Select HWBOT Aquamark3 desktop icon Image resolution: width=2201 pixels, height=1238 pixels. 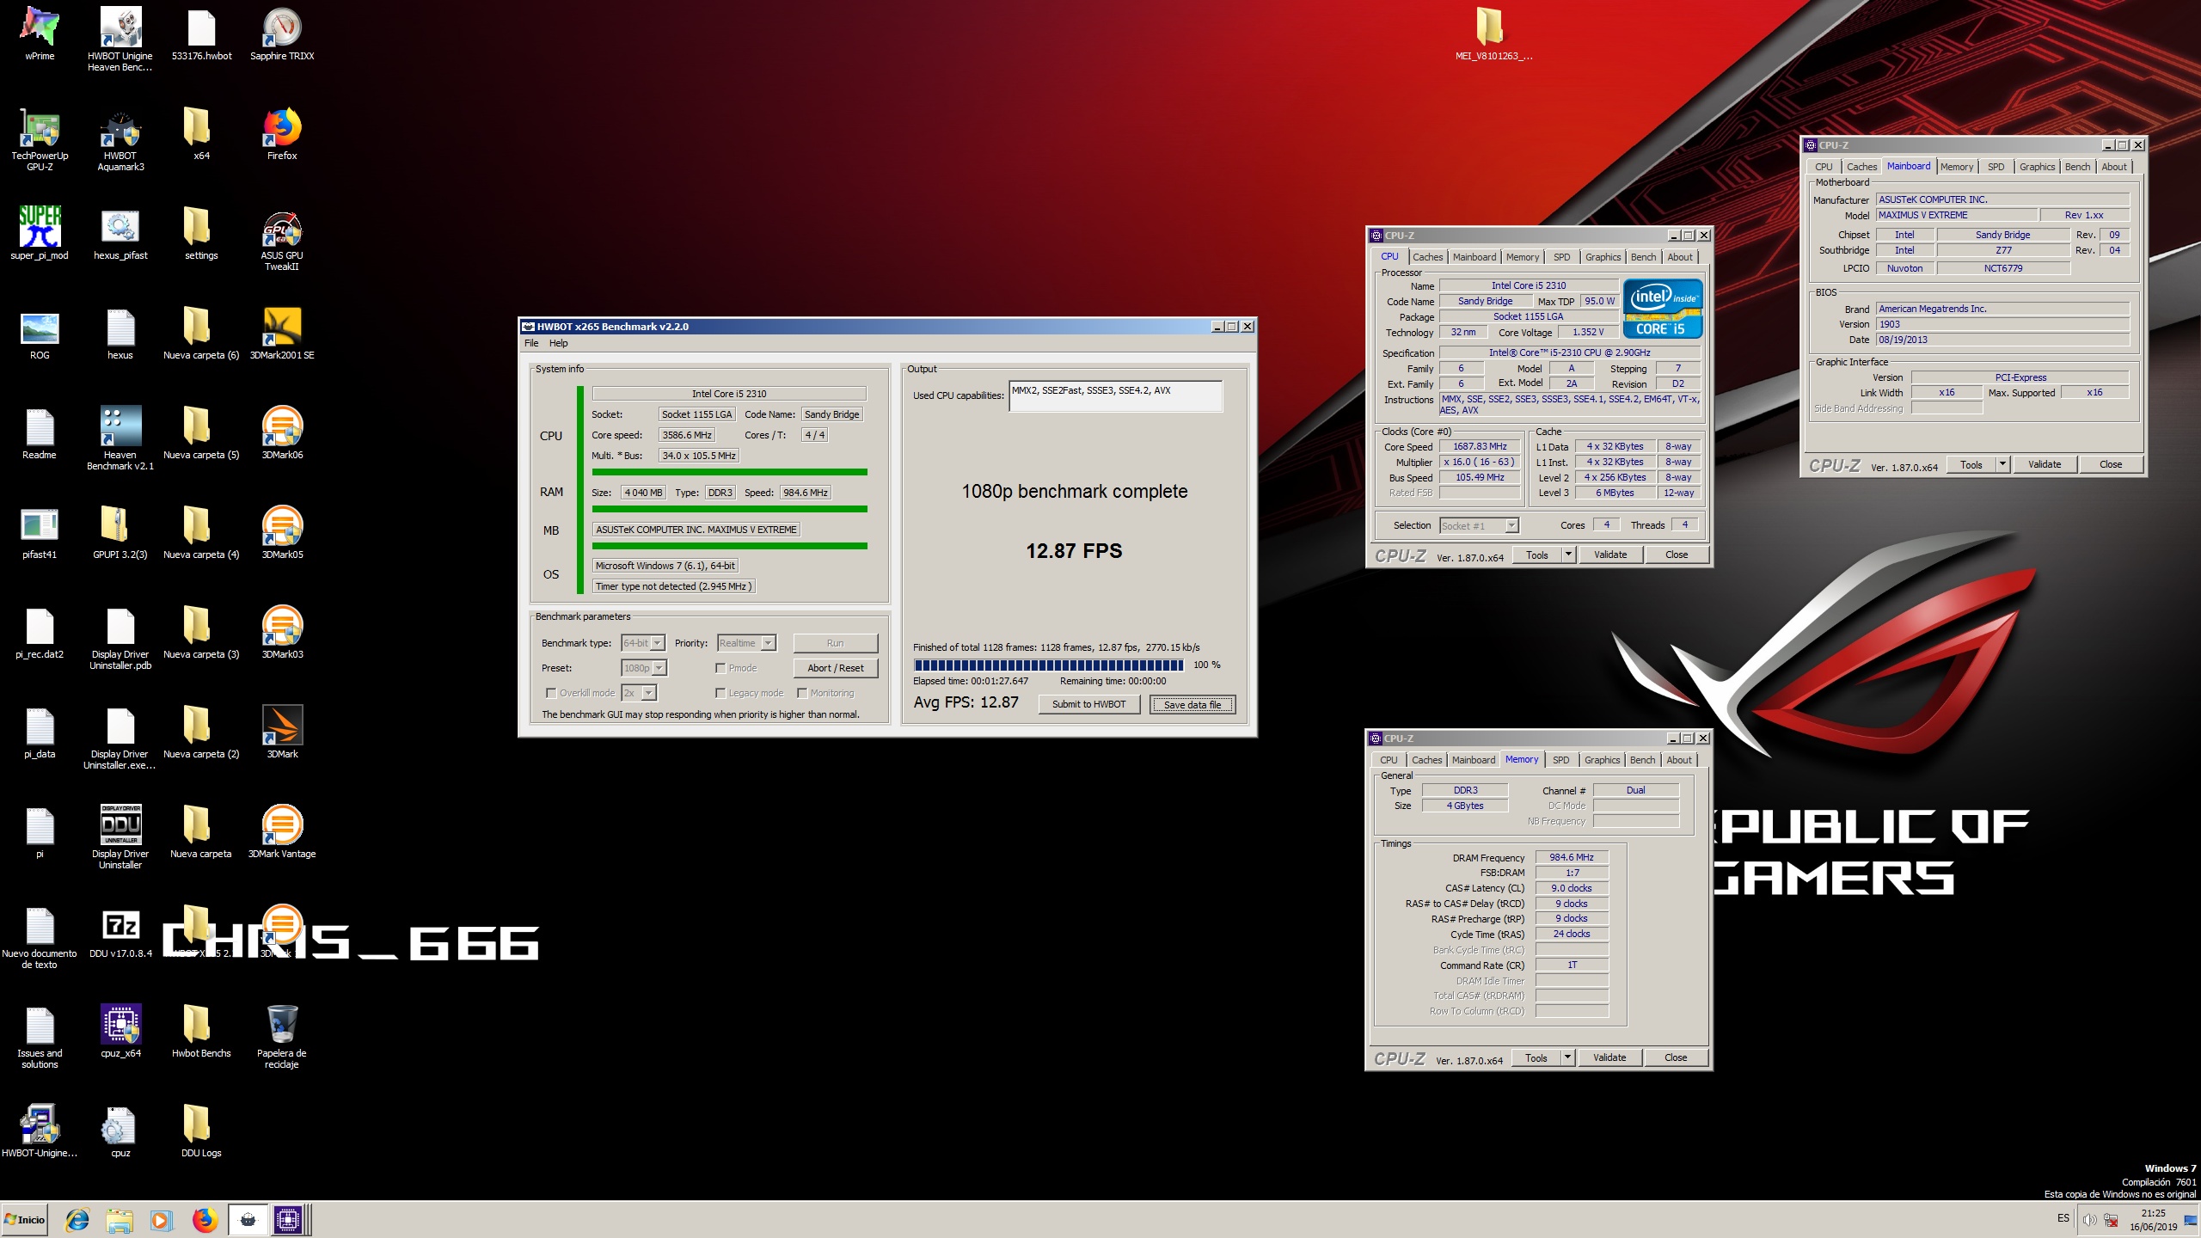click(x=120, y=139)
